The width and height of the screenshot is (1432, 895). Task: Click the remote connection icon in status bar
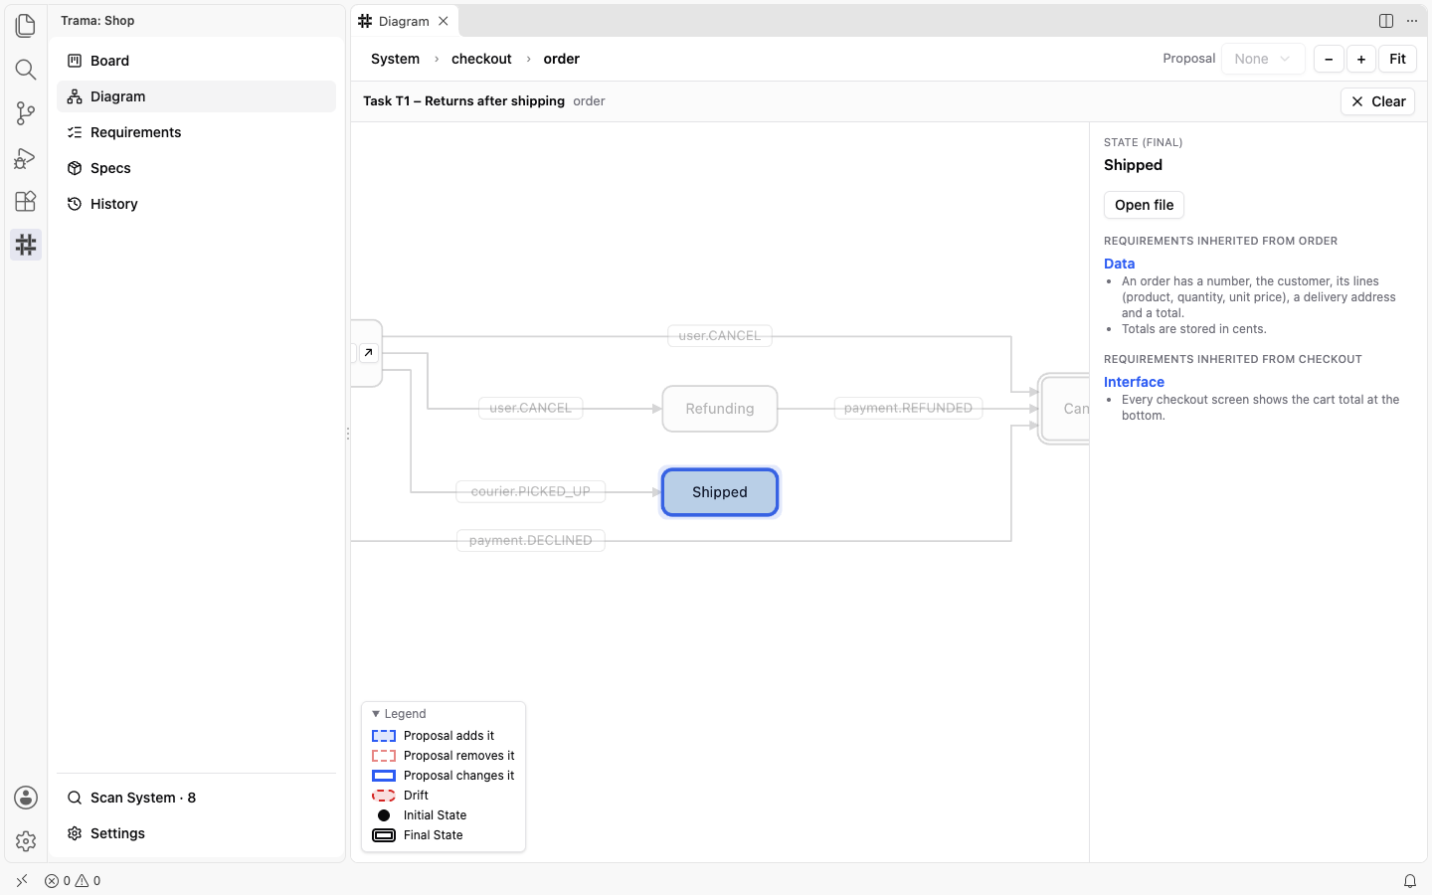[22, 881]
